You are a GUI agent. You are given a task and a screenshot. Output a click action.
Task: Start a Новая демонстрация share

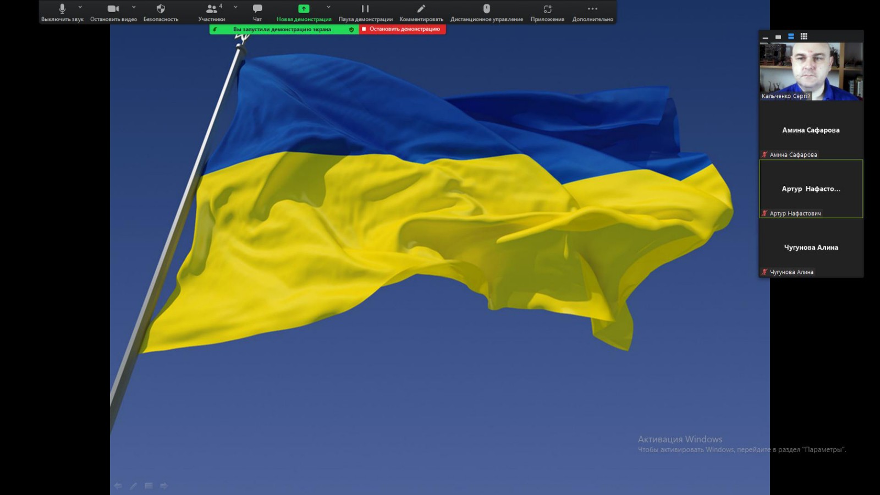(304, 12)
